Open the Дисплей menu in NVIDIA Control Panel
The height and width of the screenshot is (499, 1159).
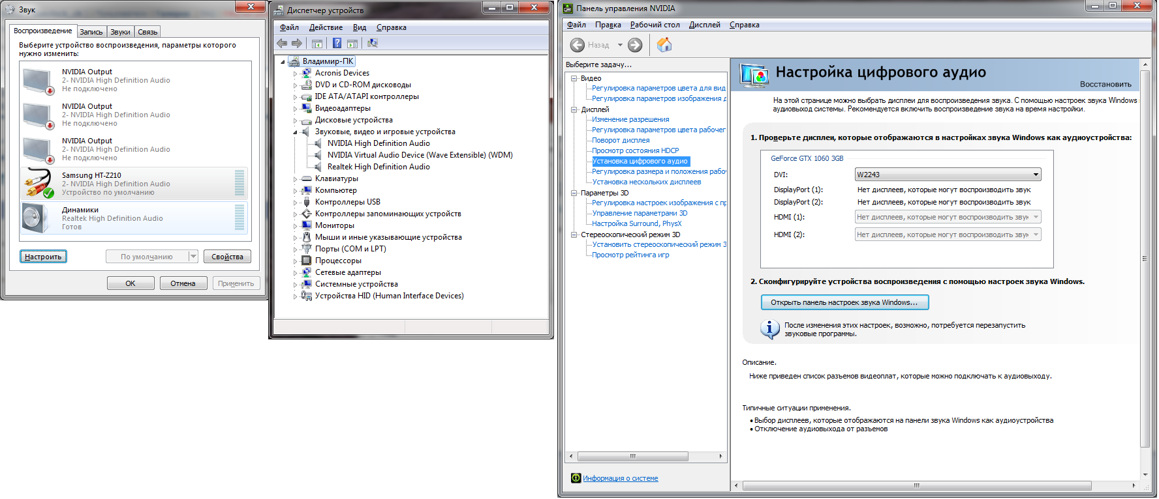[704, 25]
